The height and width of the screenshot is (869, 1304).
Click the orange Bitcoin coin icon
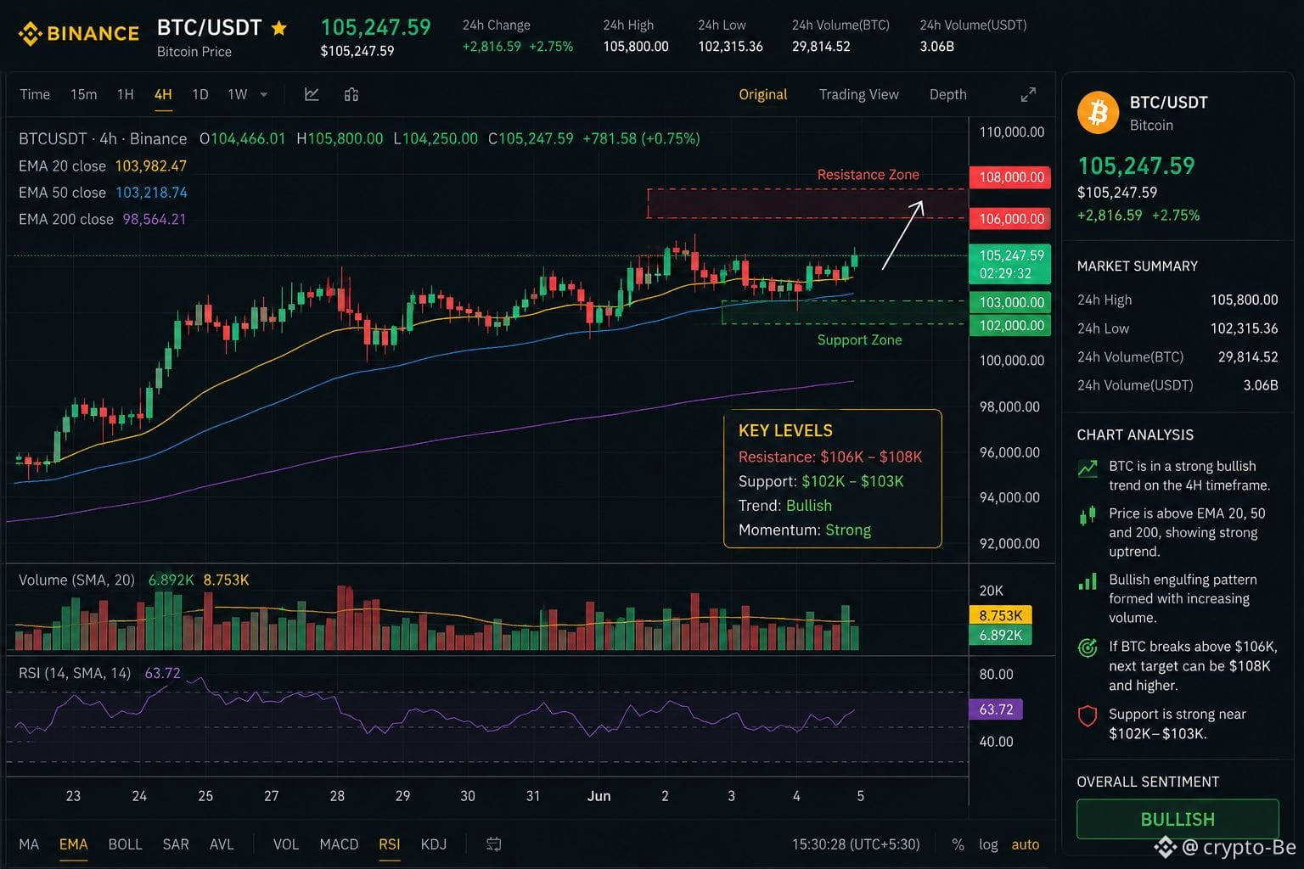[1099, 113]
